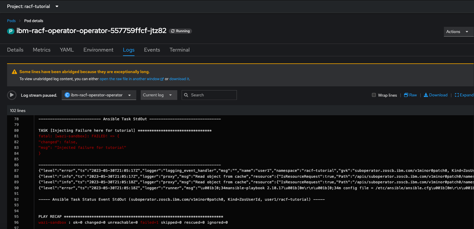Image resolution: width=474 pixels, height=229 pixels.
Task: Click the Download link text
Action: coord(438,95)
